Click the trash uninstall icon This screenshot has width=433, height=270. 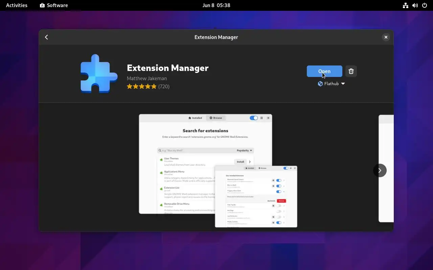351,71
